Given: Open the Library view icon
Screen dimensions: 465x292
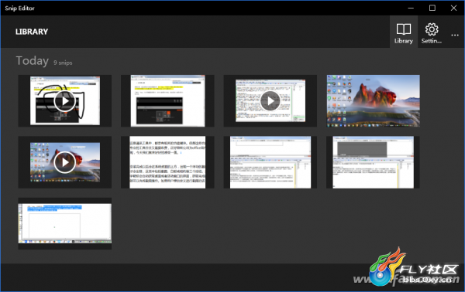Looking at the screenshot, I should [x=404, y=29].
